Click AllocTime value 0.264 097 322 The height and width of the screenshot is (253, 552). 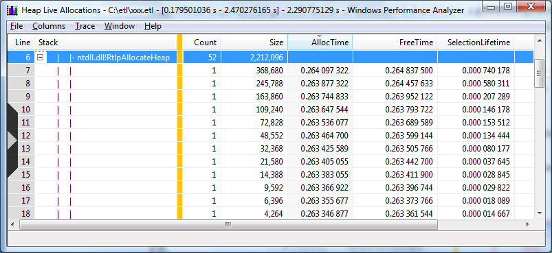tap(324, 71)
